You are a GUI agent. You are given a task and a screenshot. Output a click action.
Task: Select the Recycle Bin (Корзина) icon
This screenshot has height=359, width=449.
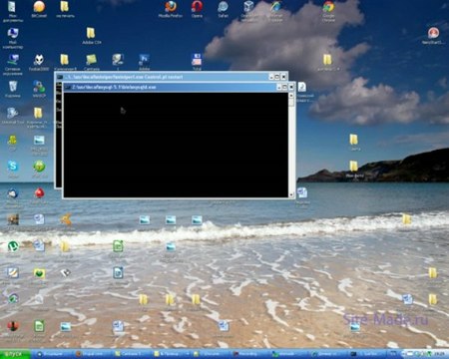point(13,87)
